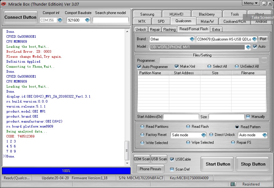
Task: Select the Read Pattern option
Action: [x=237, y=127]
